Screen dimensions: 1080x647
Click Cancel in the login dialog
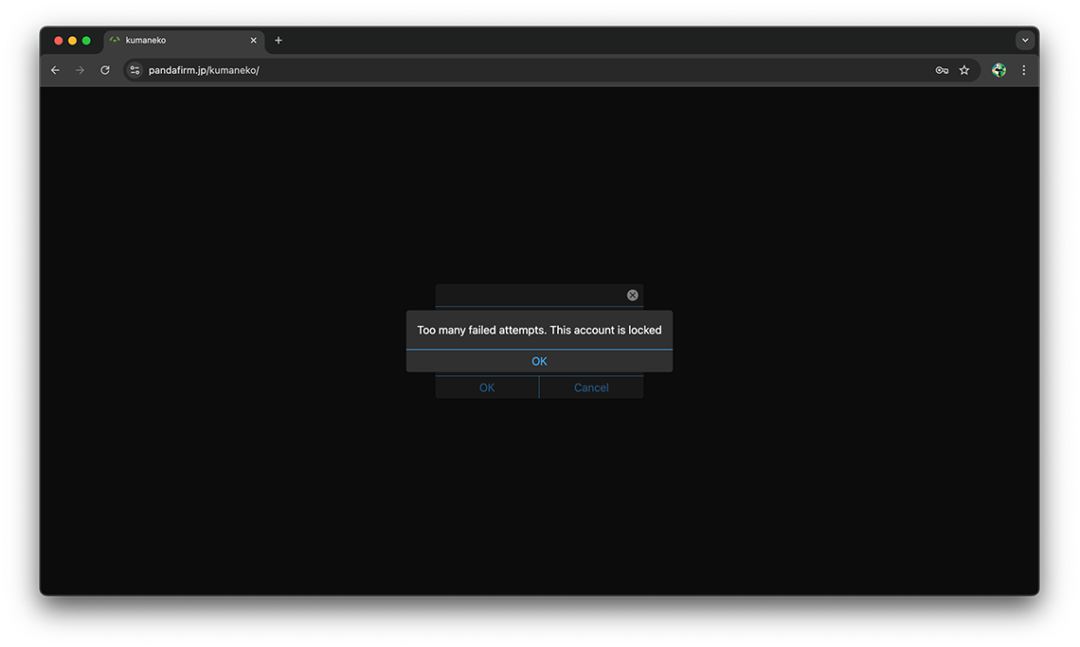pos(591,387)
